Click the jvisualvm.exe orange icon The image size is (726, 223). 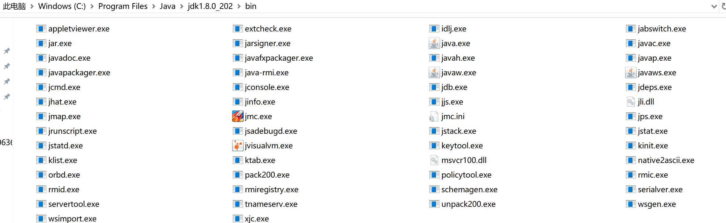pos(238,145)
